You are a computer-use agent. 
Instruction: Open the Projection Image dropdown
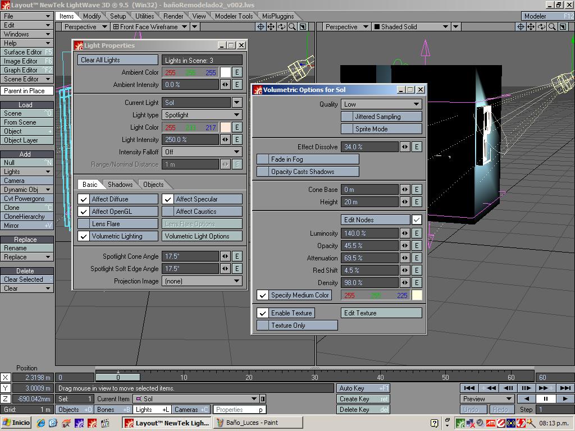pos(202,282)
